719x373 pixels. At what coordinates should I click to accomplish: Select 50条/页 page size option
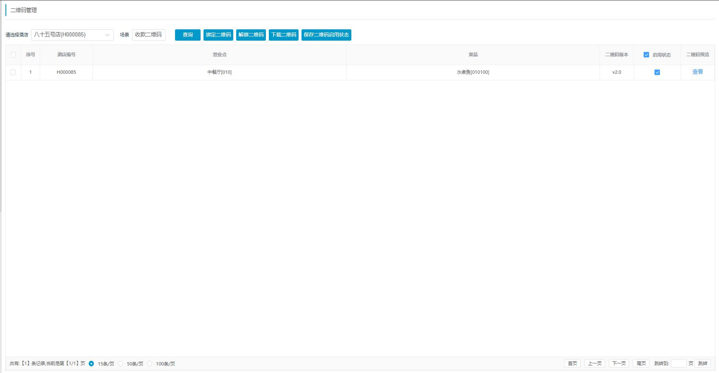tap(121, 363)
